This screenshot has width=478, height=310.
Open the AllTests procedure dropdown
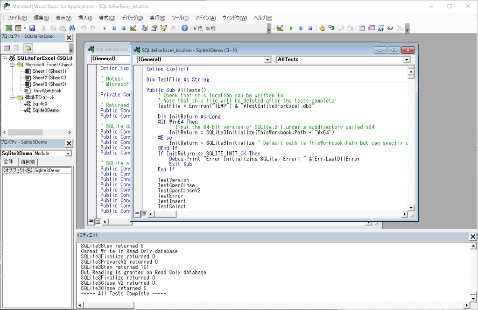[x=407, y=60]
